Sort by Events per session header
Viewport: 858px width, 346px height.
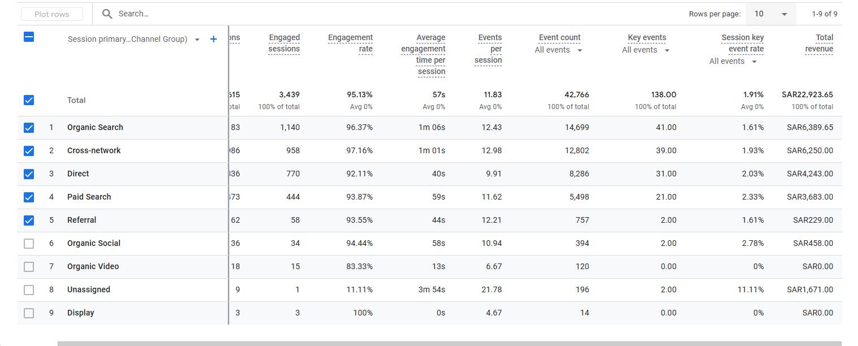tap(489, 49)
